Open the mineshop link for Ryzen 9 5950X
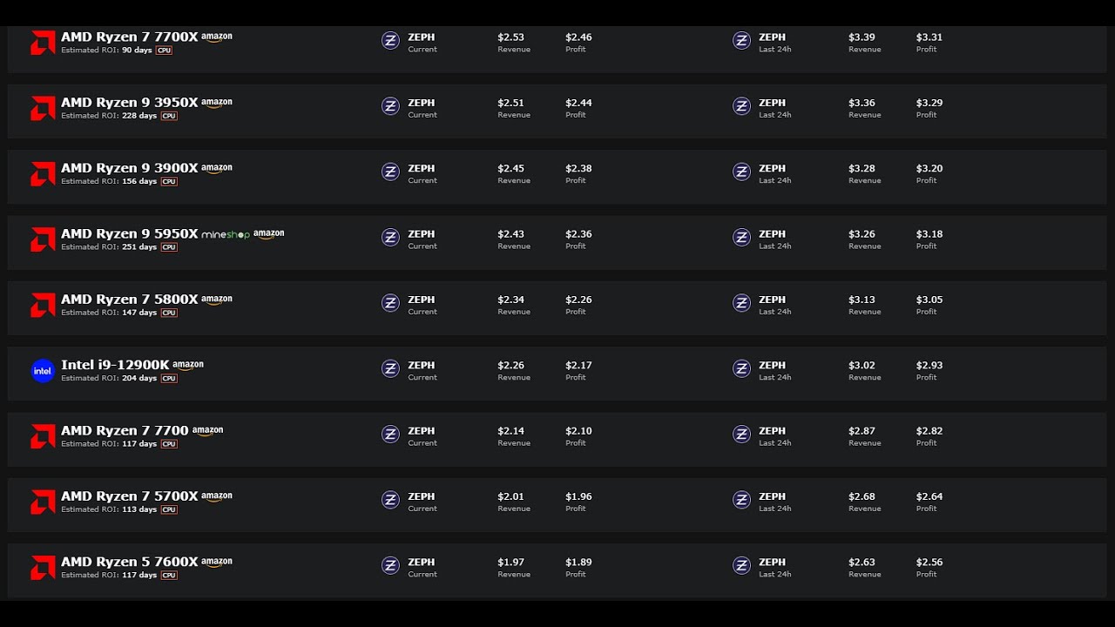Image resolution: width=1115 pixels, height=627 pixels. tap(226, 234)
